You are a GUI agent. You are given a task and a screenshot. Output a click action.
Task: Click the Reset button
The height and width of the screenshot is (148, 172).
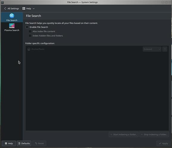click(39, 143)
